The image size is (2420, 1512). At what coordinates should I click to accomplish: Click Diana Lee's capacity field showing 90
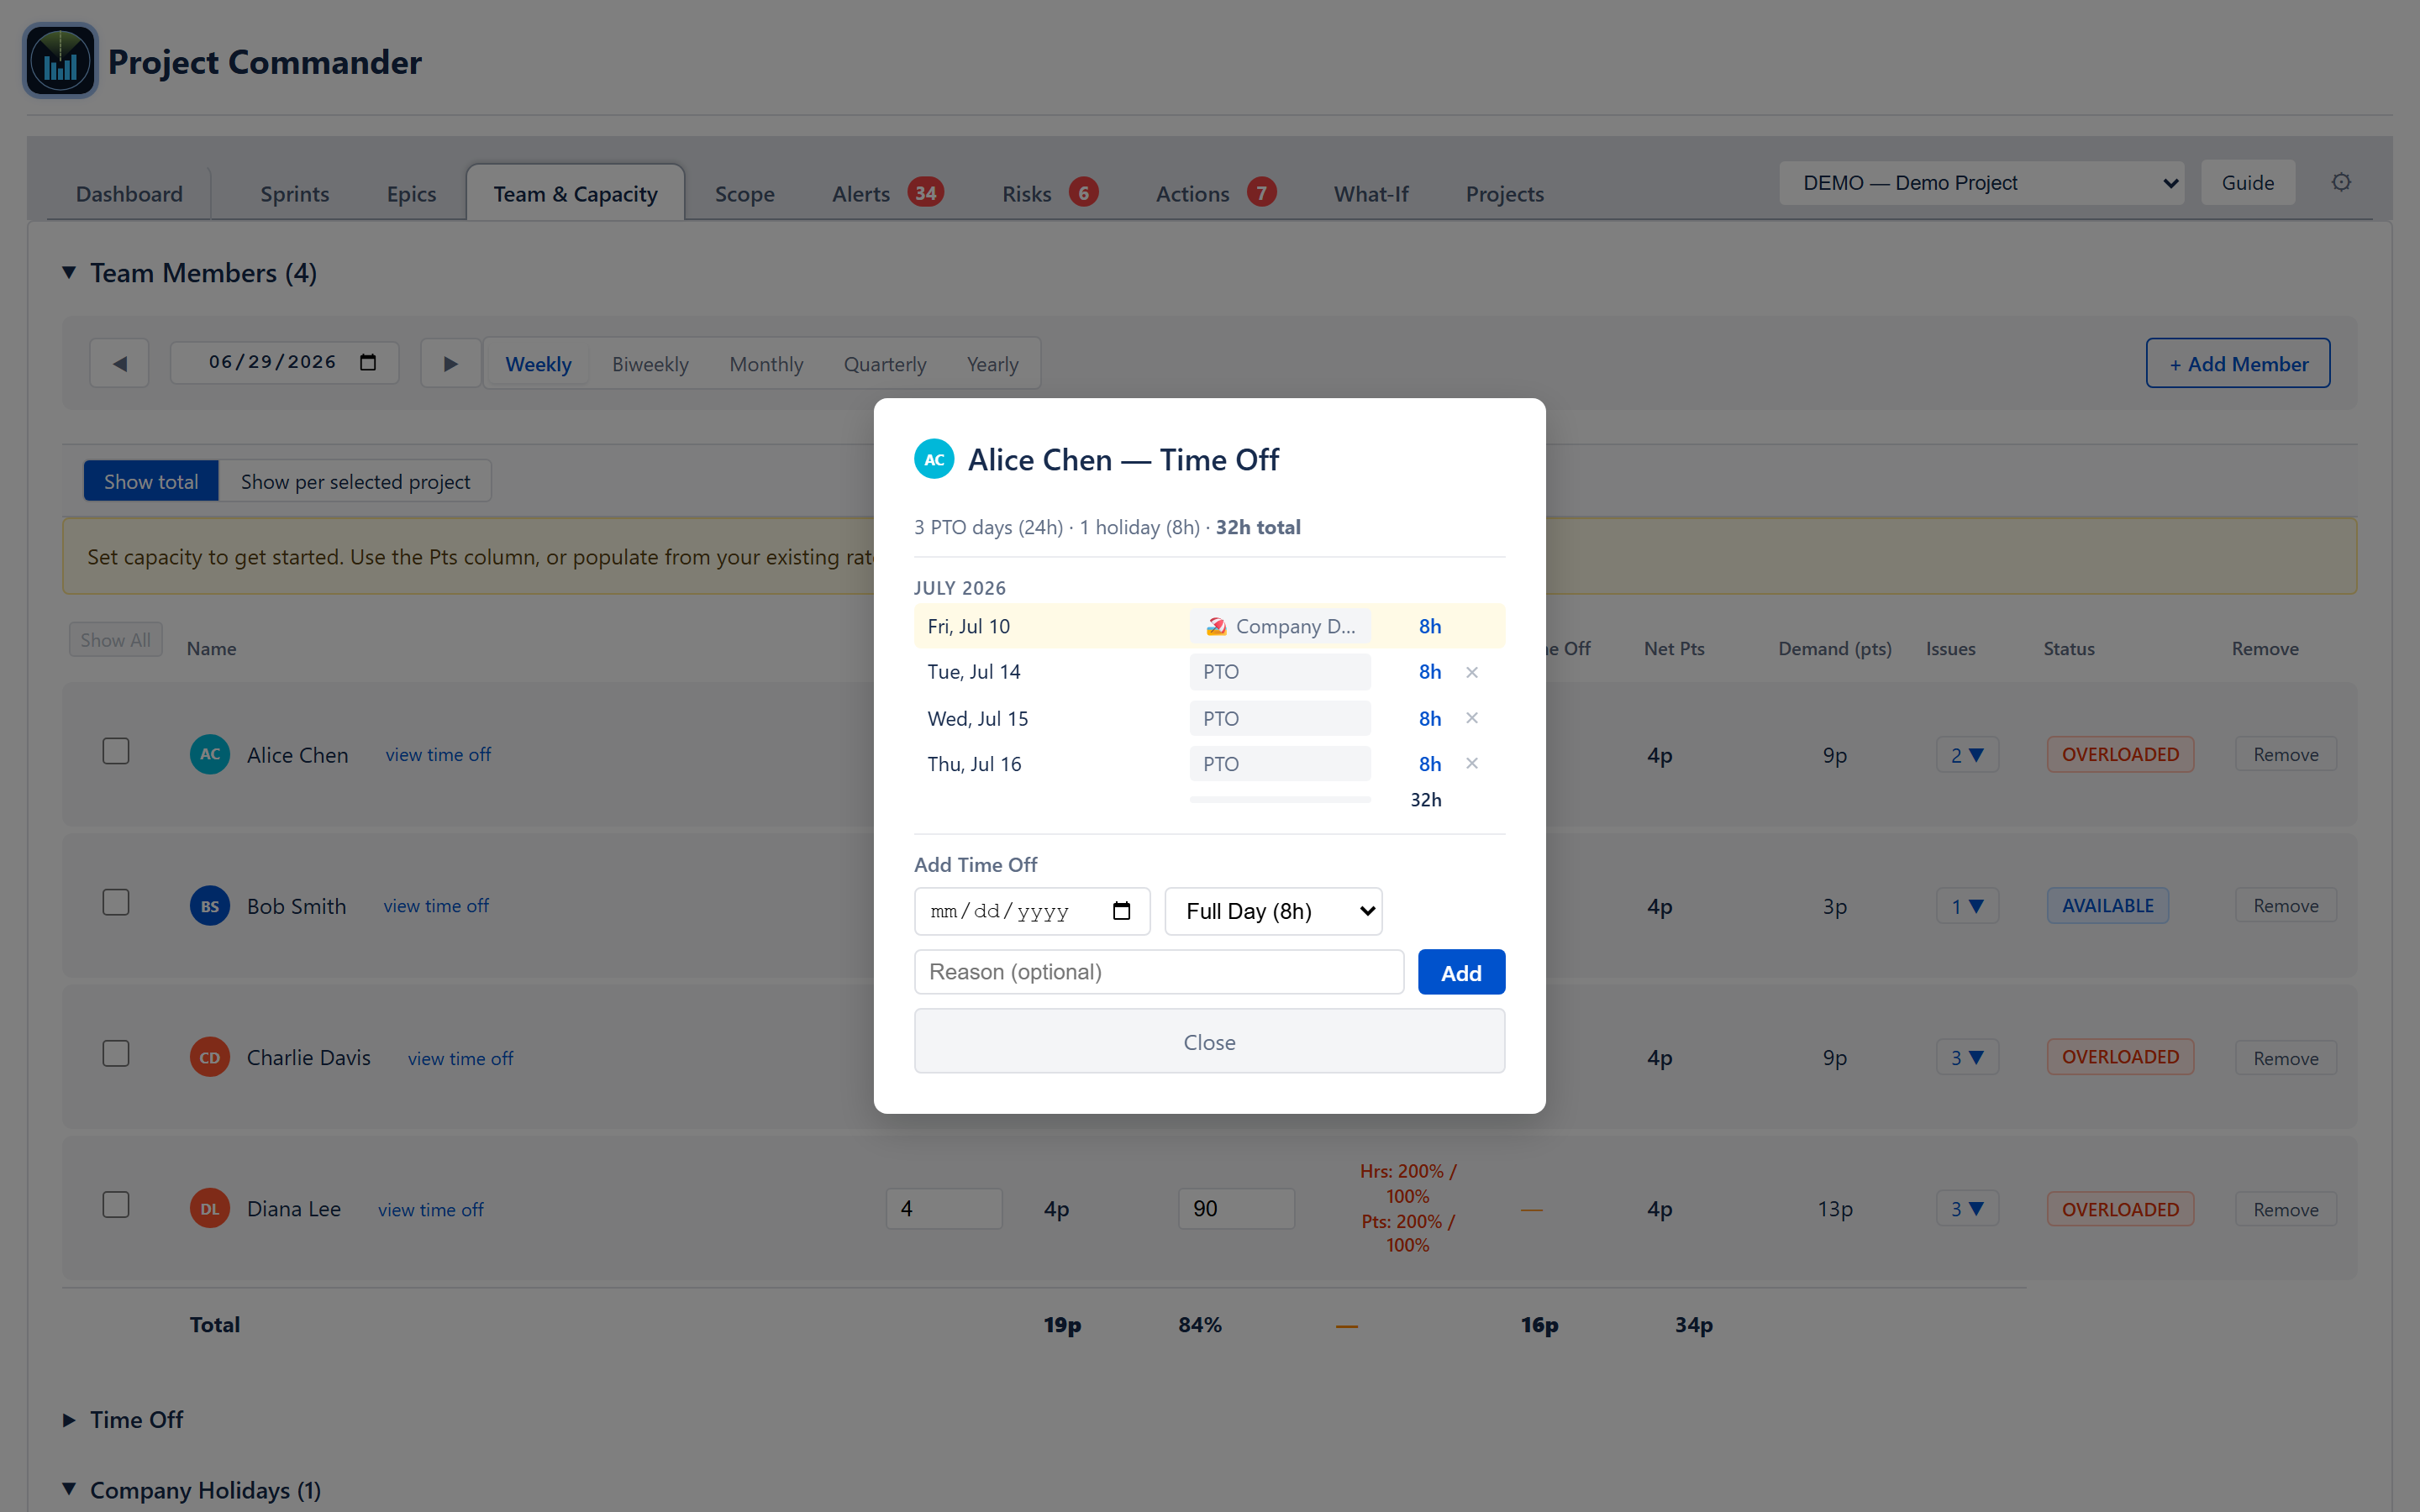(1236, 1208)
